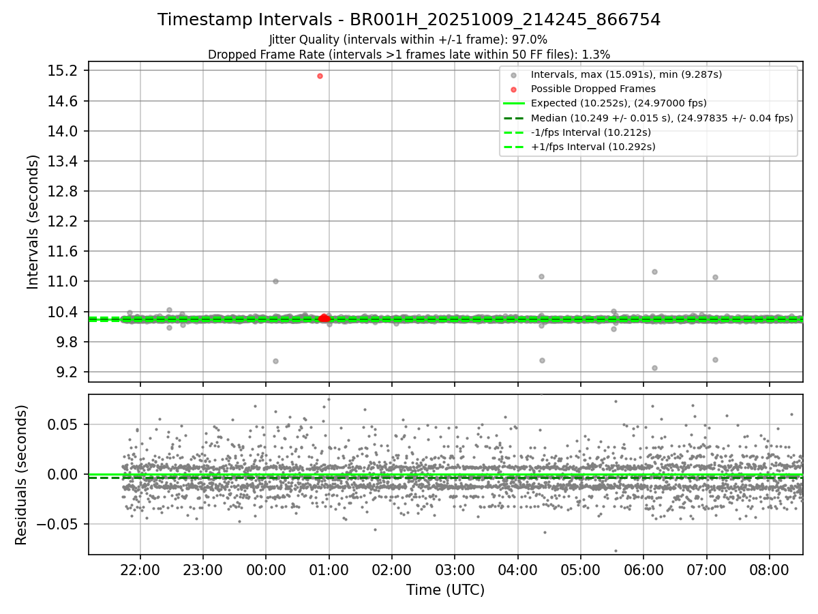
Task: Click the '12.8' y-axis tick label
Action: pos(64,191)
